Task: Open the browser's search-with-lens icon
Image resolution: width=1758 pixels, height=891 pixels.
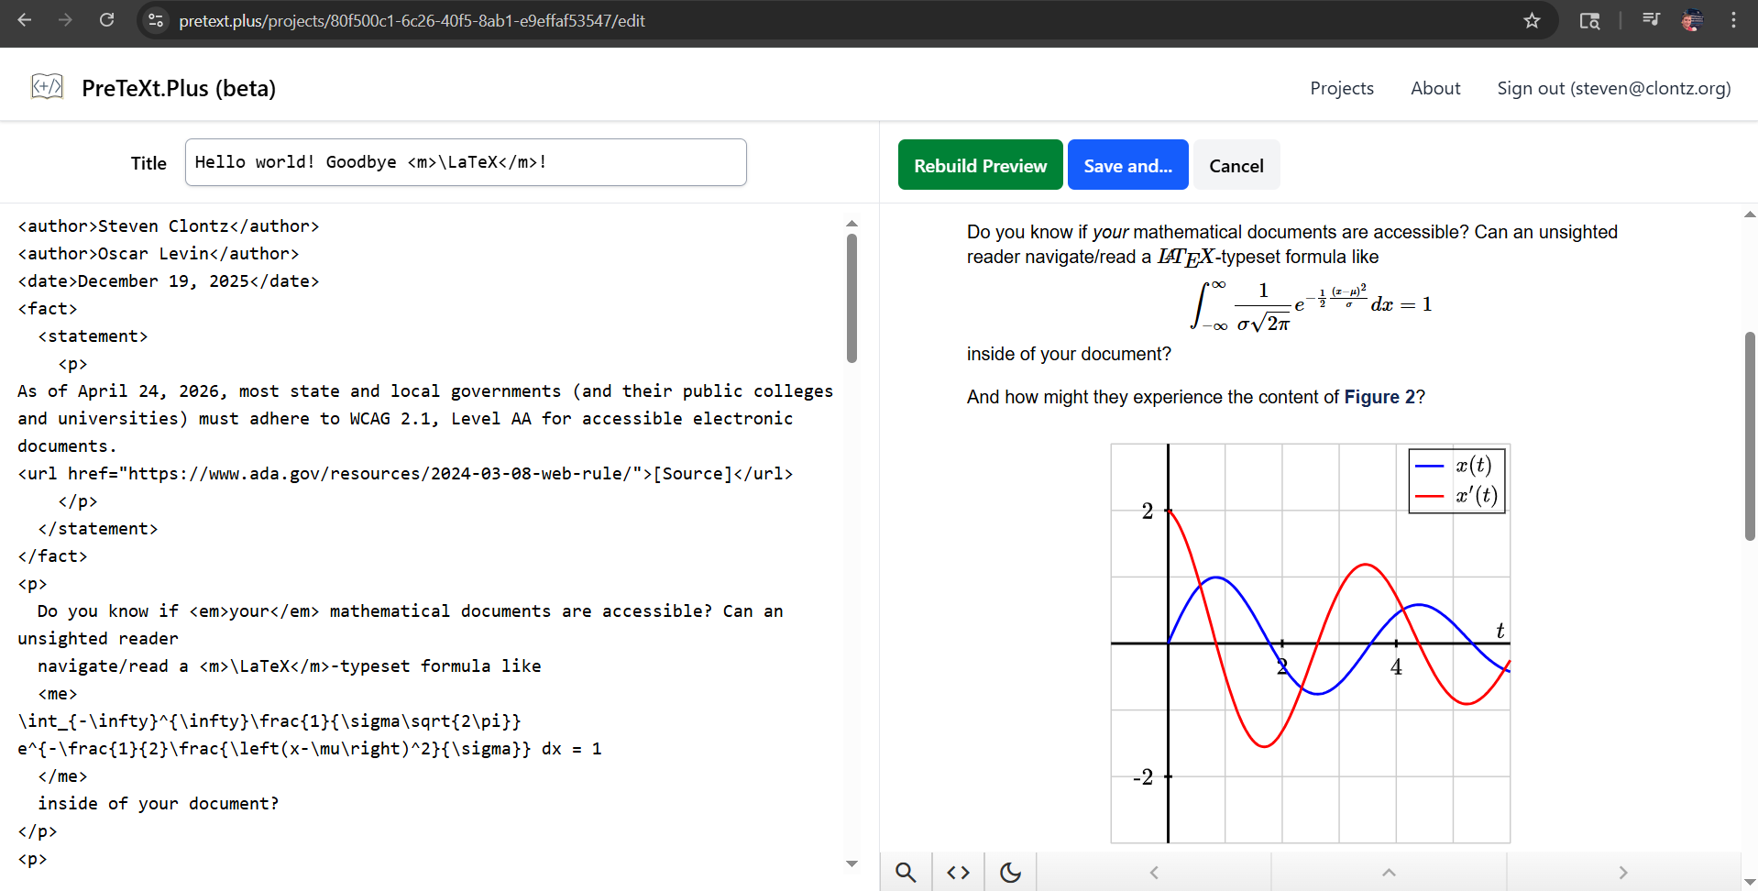Action: [x=1589, y=20]
